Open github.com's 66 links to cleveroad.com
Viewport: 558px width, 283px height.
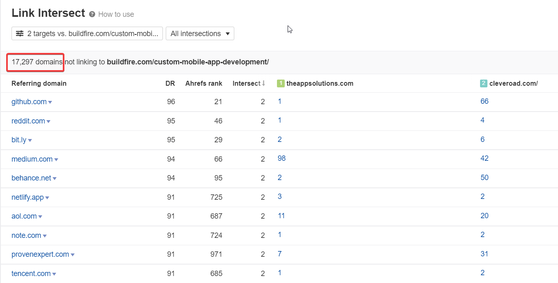click(485, 101)
